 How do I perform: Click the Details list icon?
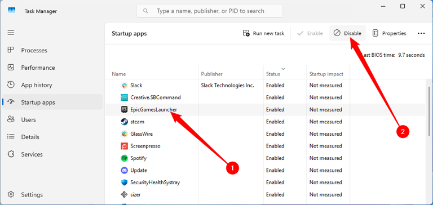click(11, 137)
